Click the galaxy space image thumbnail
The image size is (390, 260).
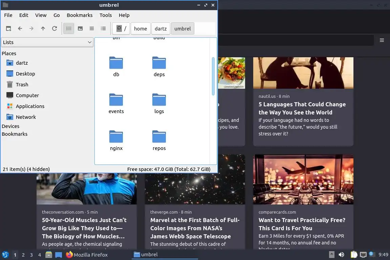coord(195,189)
